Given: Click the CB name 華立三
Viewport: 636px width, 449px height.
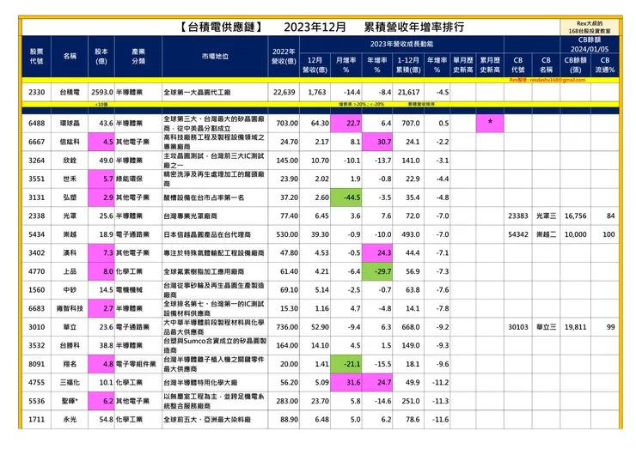Looking at the screenshot, I should (546, 327).
